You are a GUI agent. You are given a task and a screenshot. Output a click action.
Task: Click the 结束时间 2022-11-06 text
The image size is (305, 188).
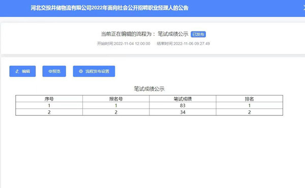(x=183, y=44)
